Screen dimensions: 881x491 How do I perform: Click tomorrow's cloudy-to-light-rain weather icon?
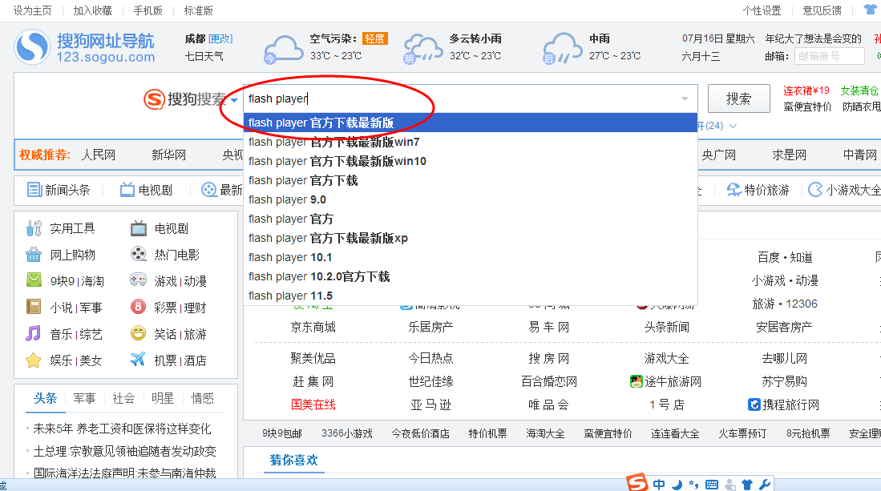click(422, 49)
